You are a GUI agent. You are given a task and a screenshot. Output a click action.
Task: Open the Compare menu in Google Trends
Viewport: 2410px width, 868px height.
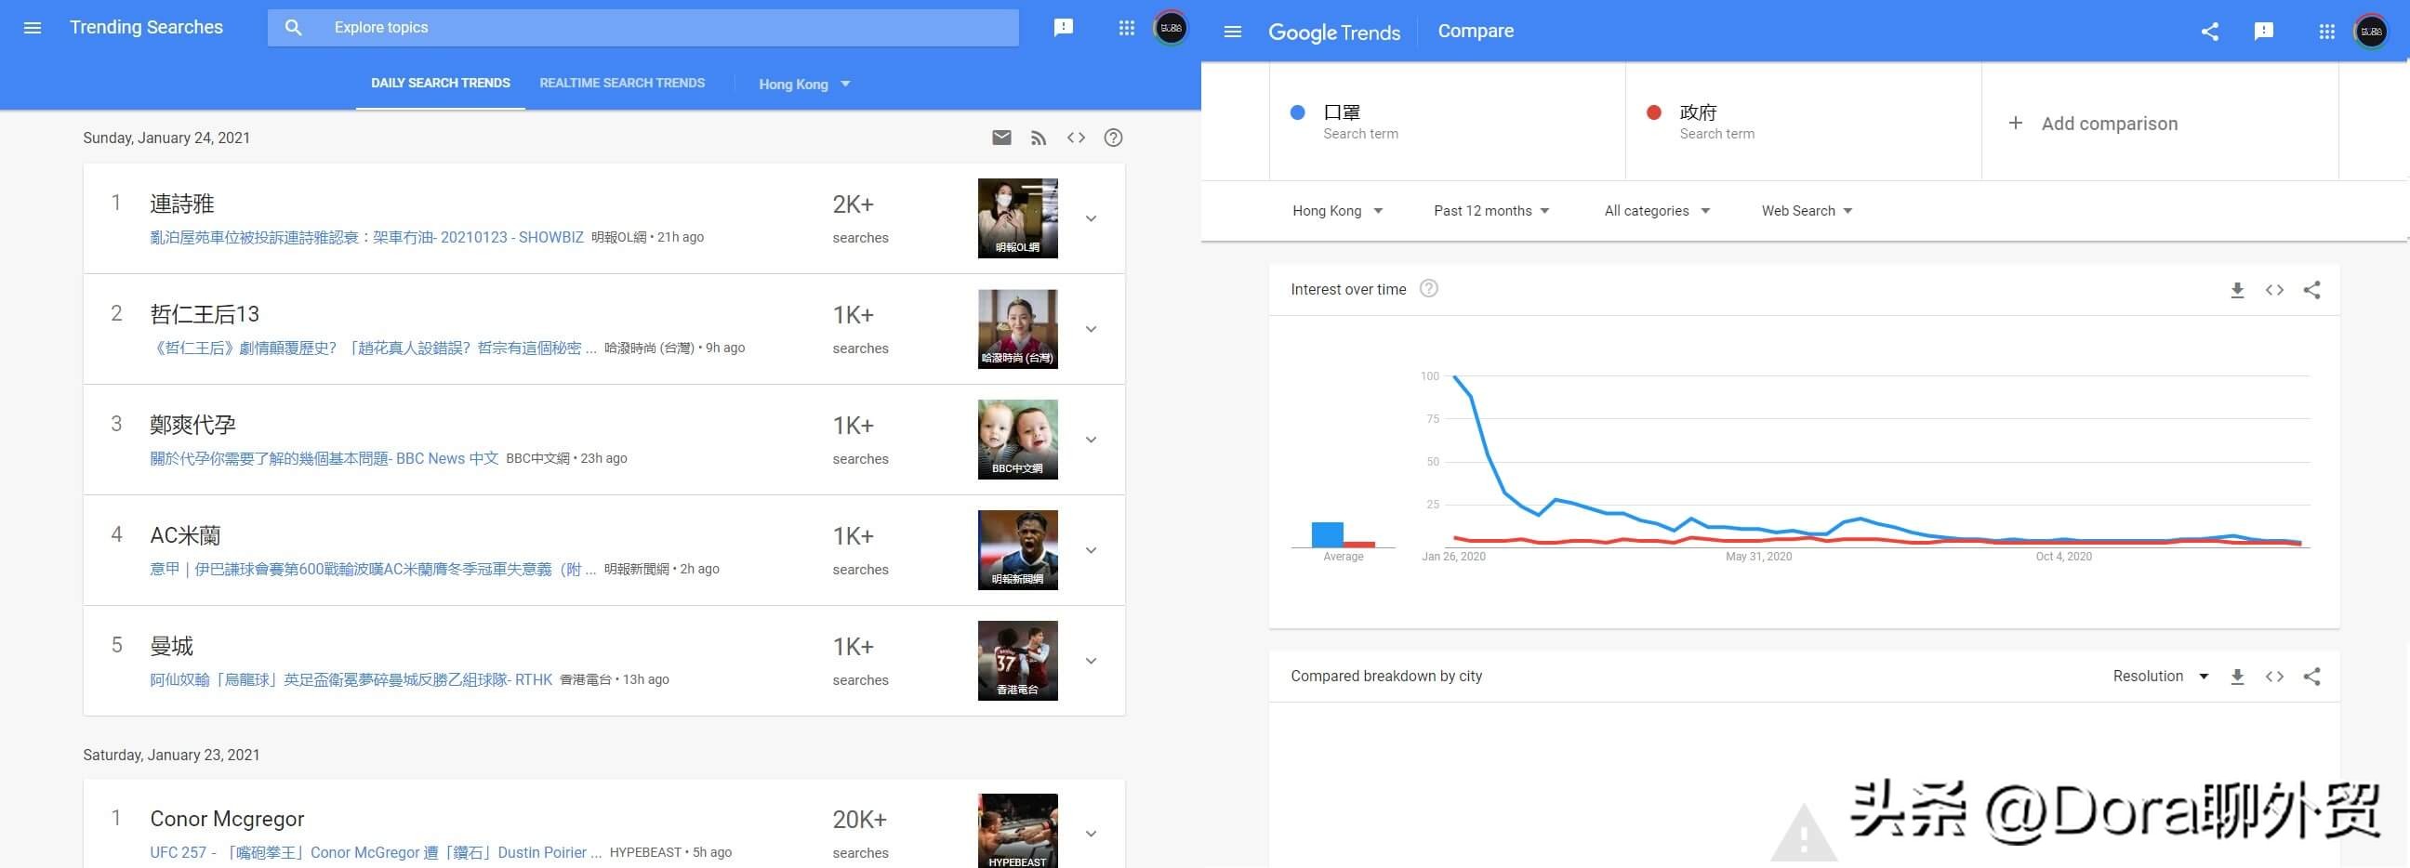pos(1476,31)
